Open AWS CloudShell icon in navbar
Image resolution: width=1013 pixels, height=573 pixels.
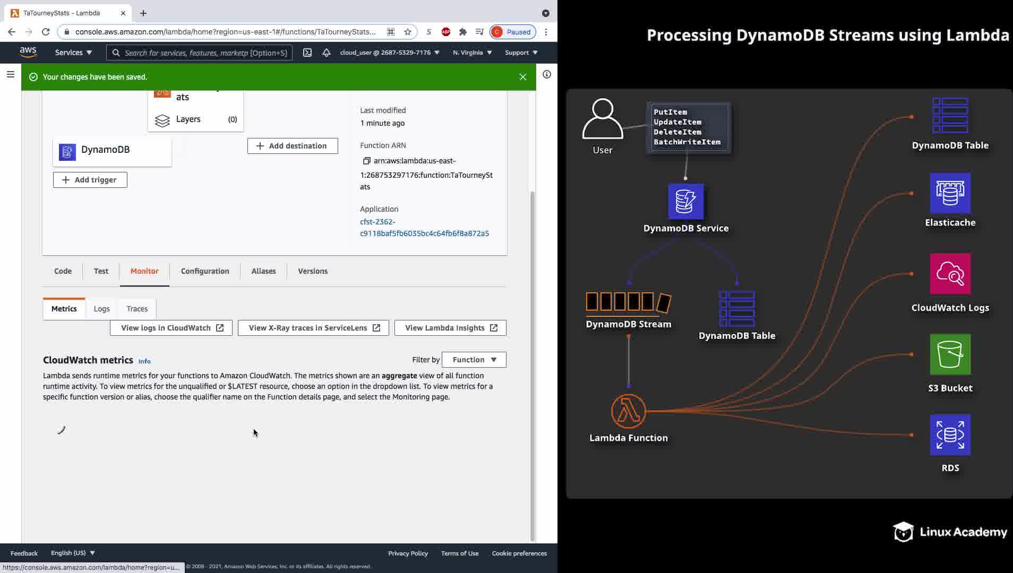click(x=307, y=53)
